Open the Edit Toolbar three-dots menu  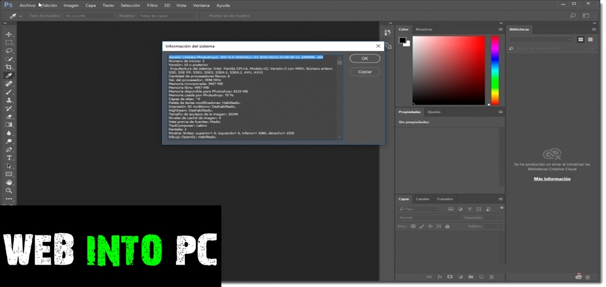pyautogui.click(x=9, y=199)
